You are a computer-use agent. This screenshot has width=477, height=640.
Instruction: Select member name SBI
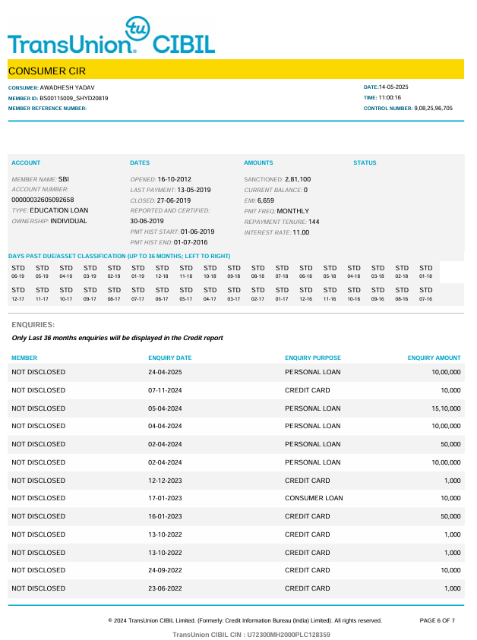pos(64,179)
